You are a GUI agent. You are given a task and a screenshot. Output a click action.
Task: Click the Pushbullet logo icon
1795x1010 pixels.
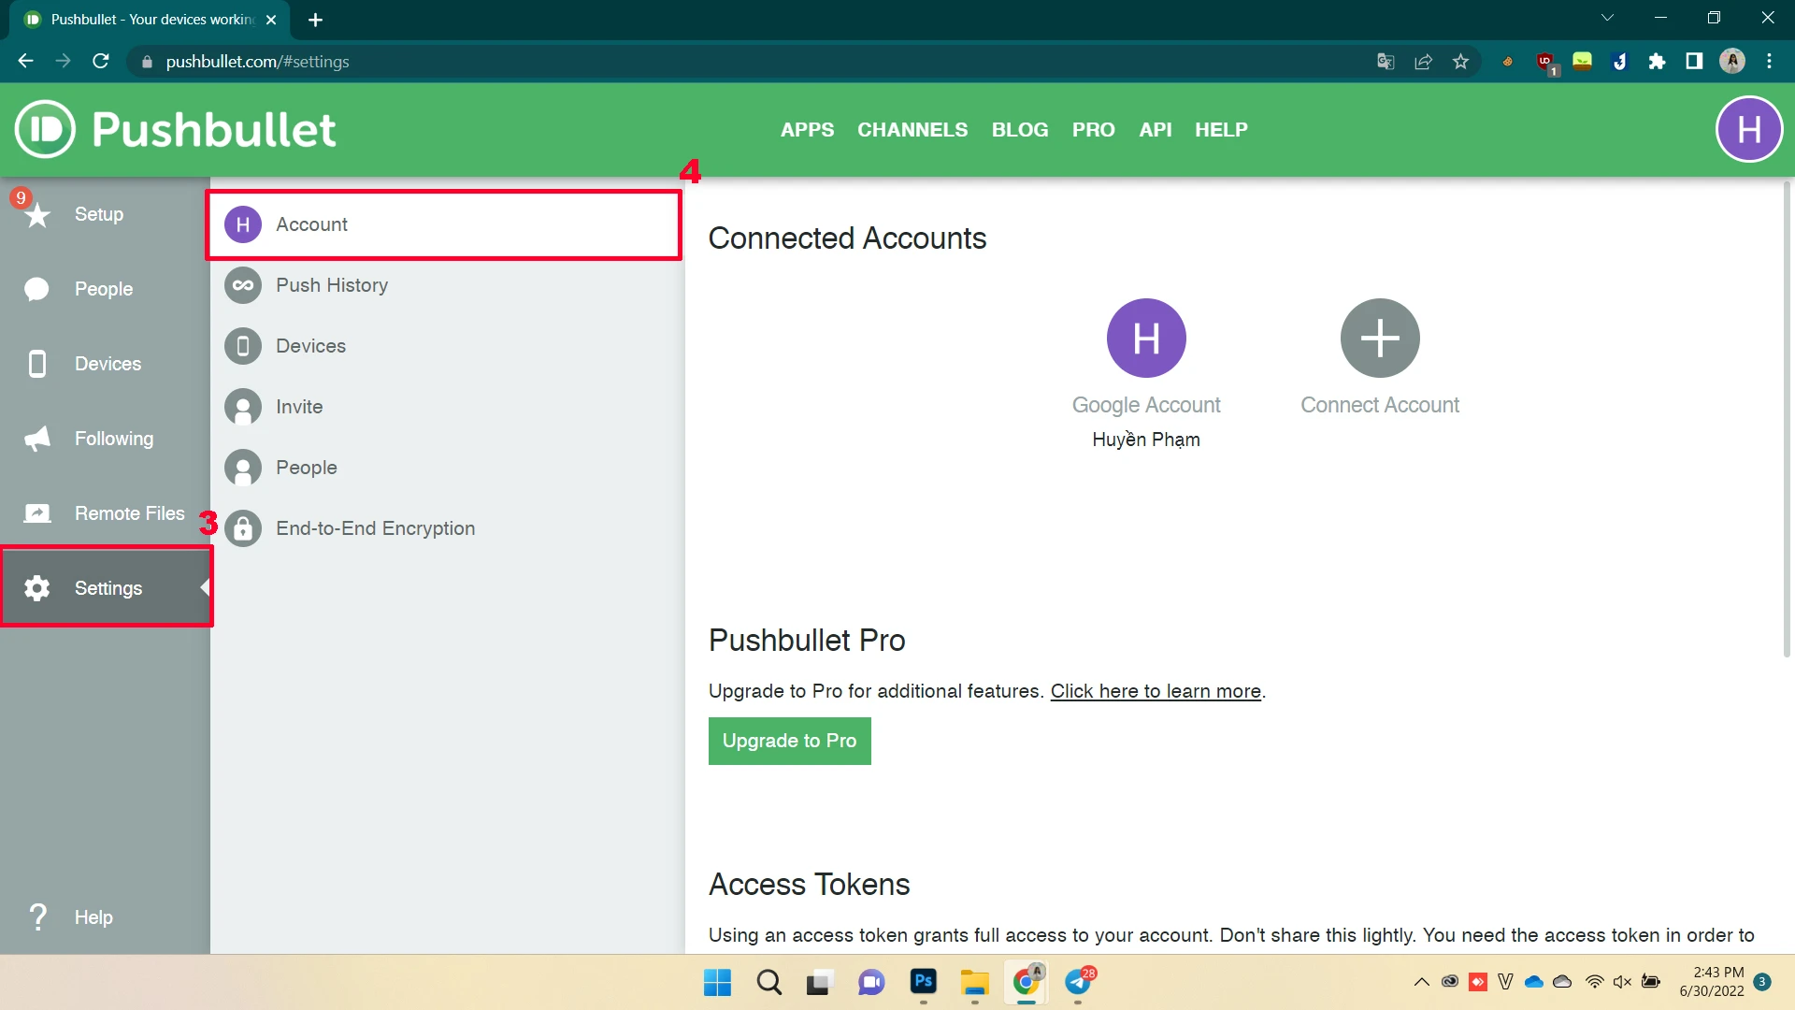pyautogui.click(x=45, y=129)
